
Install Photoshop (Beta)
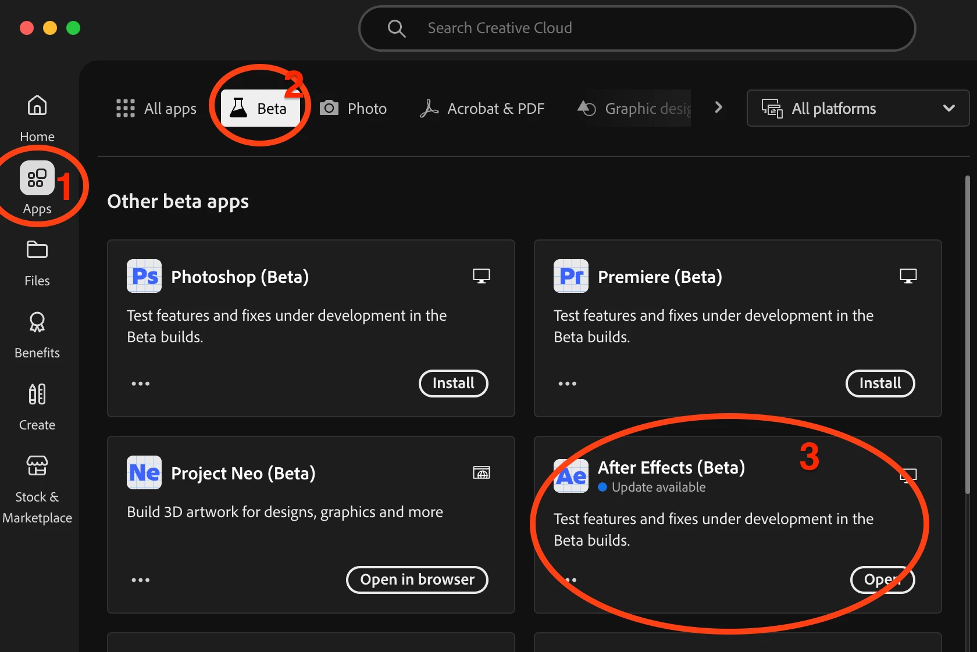(454, 384)
